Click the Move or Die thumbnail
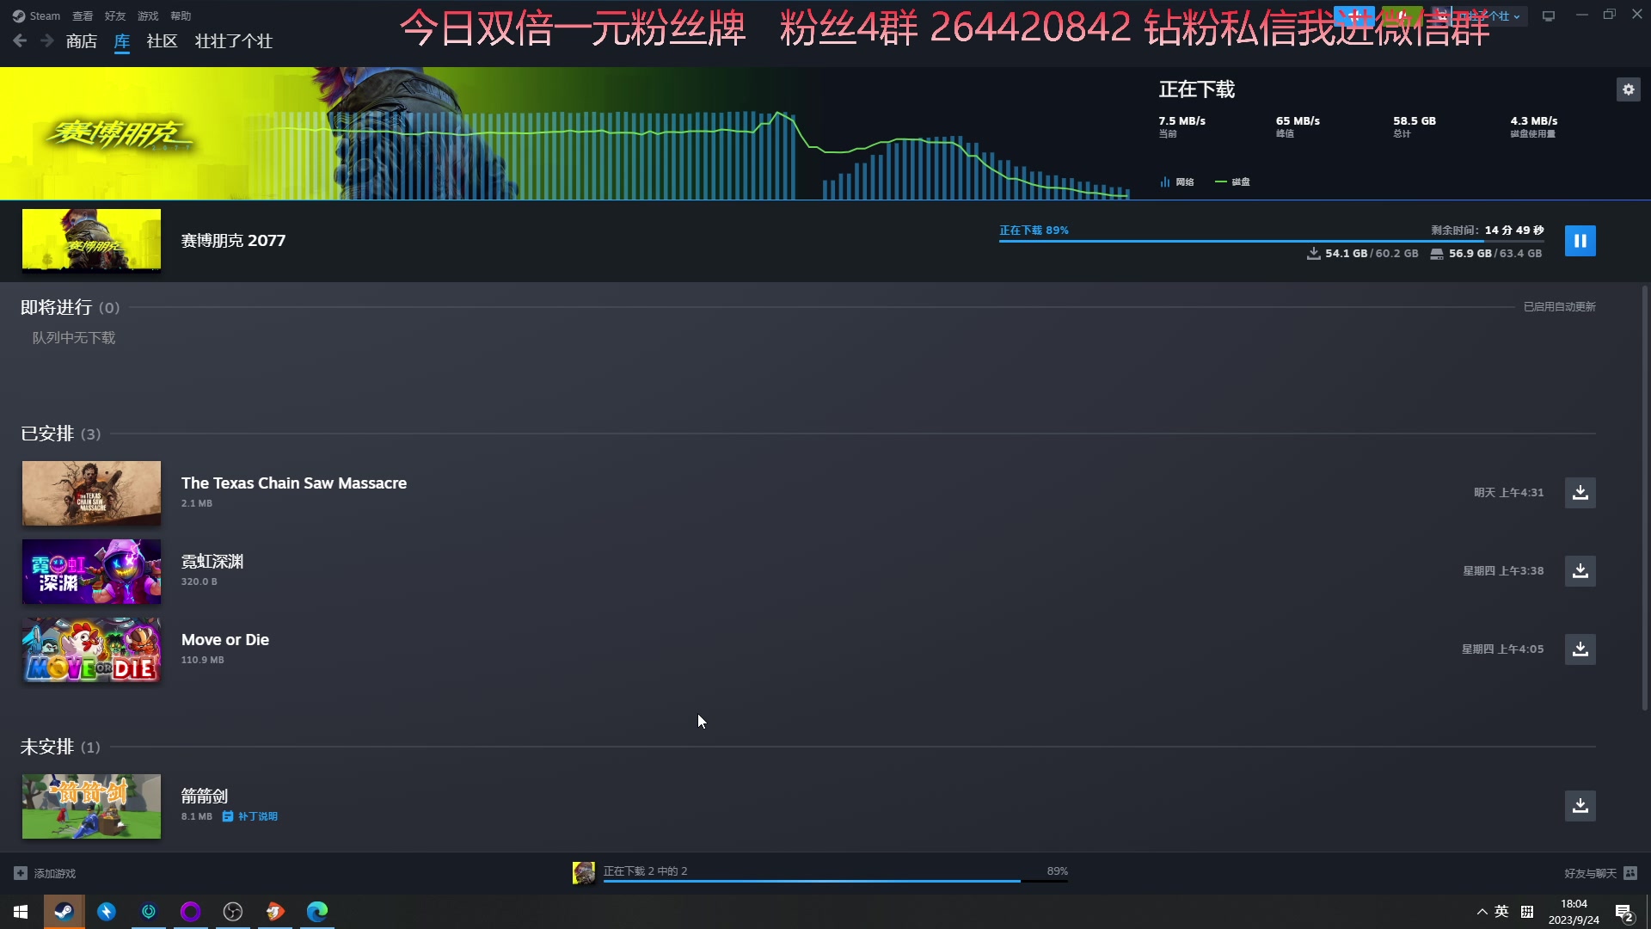Image resolution: width=1651 pixels, height=929 pixels. [91, 649]
